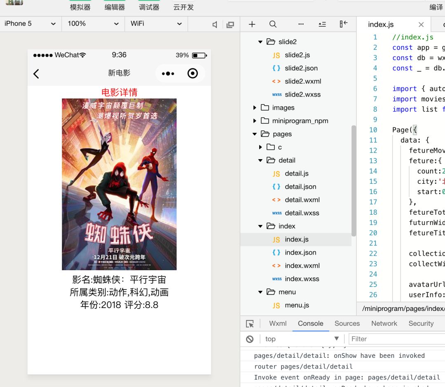Click text '影名:蜘蛛侠: 平行宇宙'
Image resolution: width=445 pixels, height=387 pixels.
(119, 280)
